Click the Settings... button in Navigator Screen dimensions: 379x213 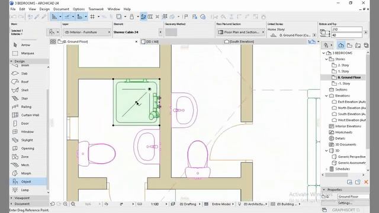(345, 203)
